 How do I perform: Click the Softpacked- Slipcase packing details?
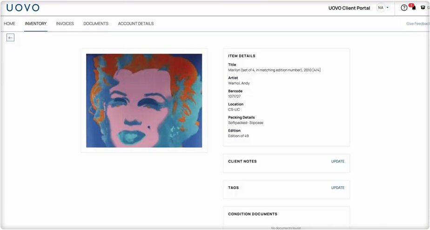(246, 123)
